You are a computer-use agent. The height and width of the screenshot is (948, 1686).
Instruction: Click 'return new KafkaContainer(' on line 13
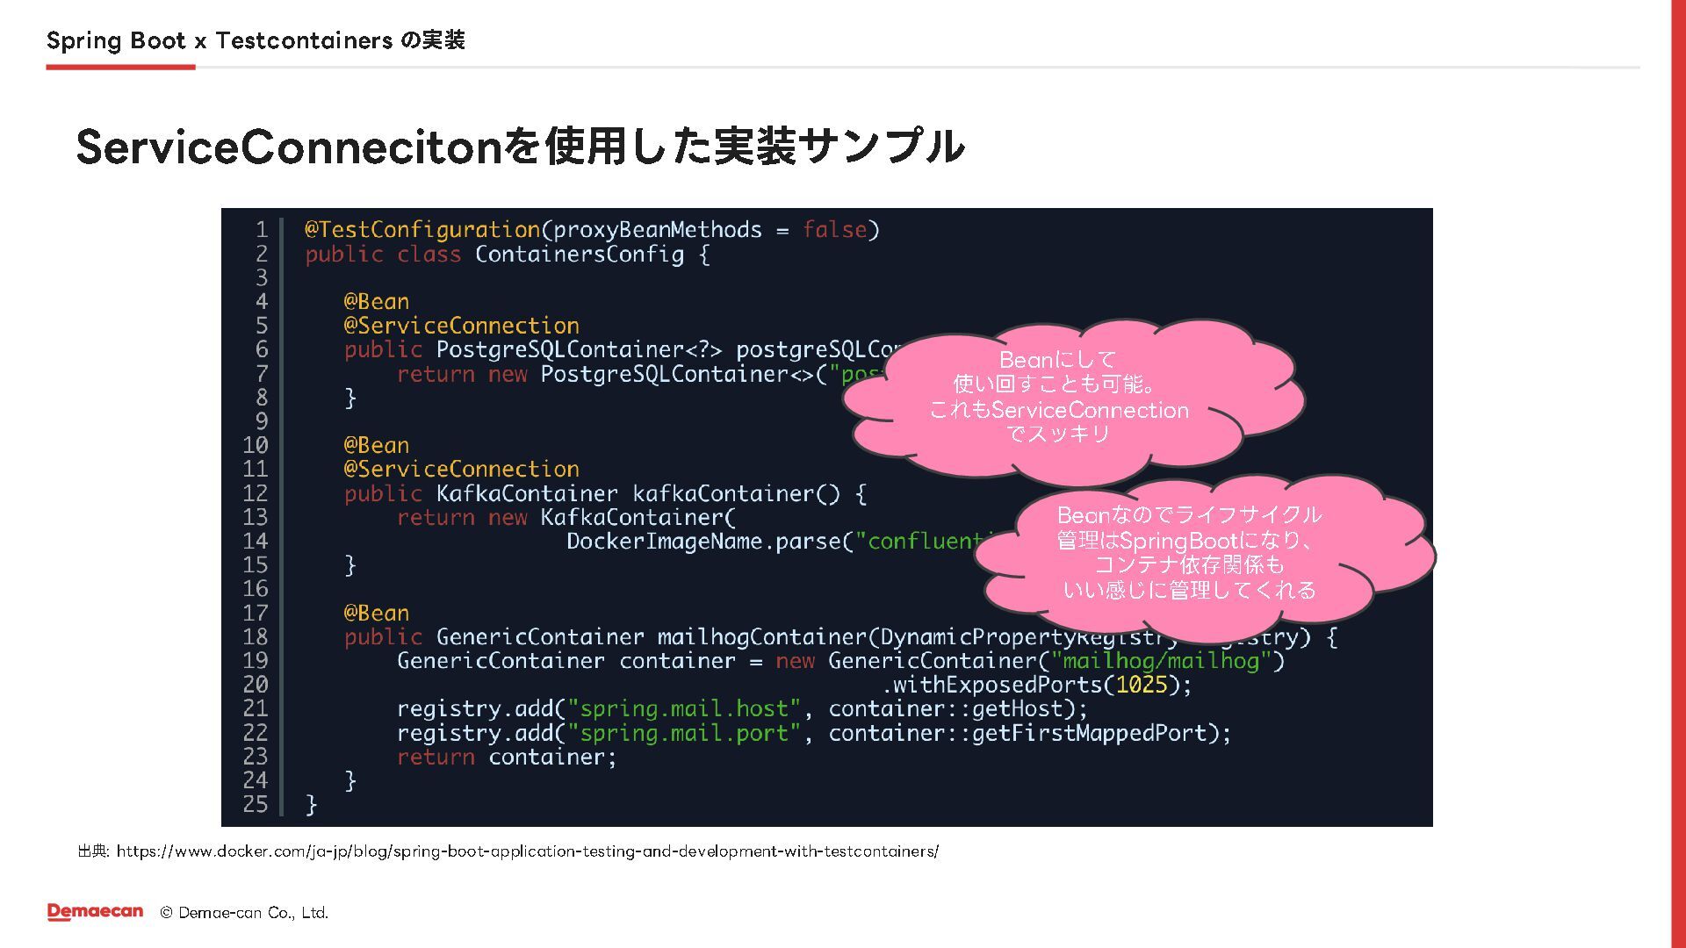coord(566,518)
